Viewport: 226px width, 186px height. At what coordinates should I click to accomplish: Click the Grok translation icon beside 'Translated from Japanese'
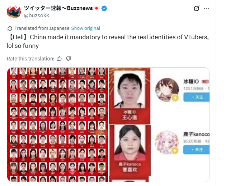(10, 28)
